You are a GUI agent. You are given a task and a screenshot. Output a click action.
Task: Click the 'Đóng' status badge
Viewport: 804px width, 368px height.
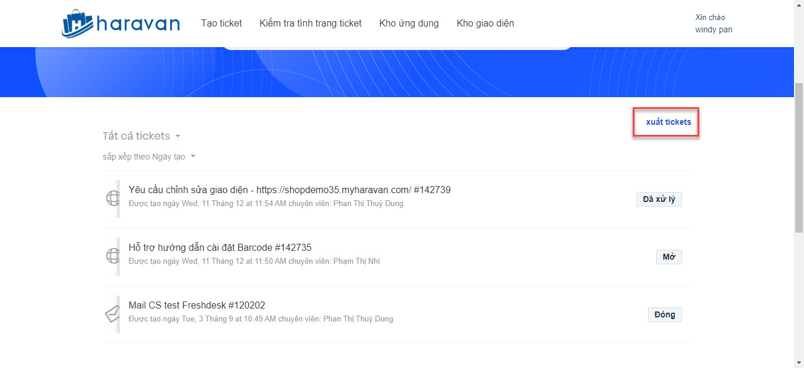click(x=665, y=314)
